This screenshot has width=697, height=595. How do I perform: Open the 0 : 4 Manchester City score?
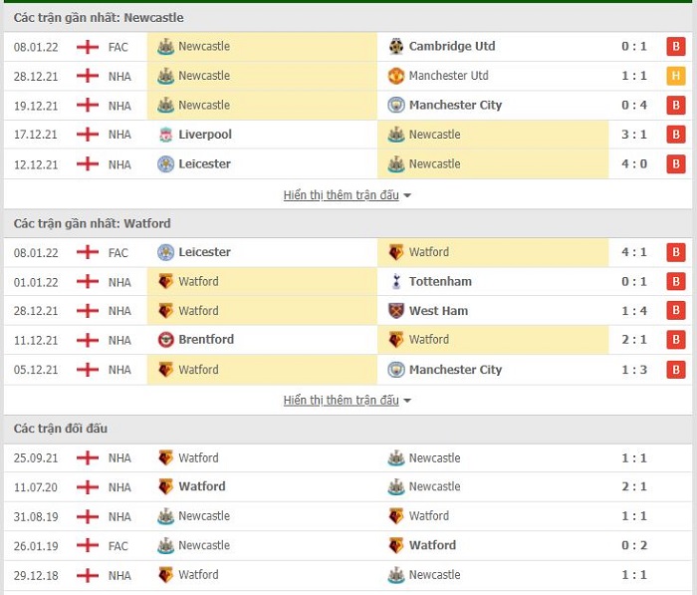tap(634, 105)
